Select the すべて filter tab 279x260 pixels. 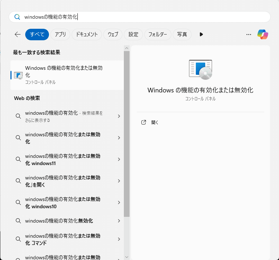pos(37,34)
